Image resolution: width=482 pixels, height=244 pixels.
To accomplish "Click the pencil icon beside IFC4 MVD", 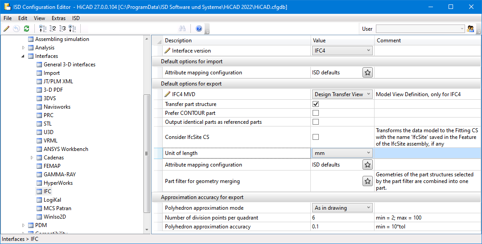I will [168, 94].
